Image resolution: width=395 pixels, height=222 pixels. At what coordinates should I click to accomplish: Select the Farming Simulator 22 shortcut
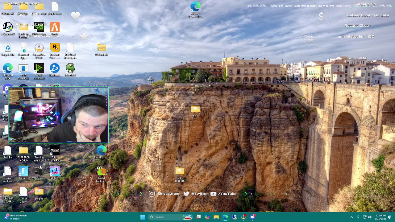point(39,154)
